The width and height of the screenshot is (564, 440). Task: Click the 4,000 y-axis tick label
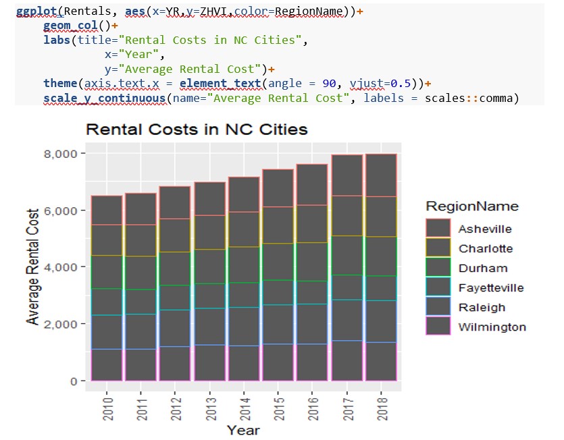(x=60, y=267)
